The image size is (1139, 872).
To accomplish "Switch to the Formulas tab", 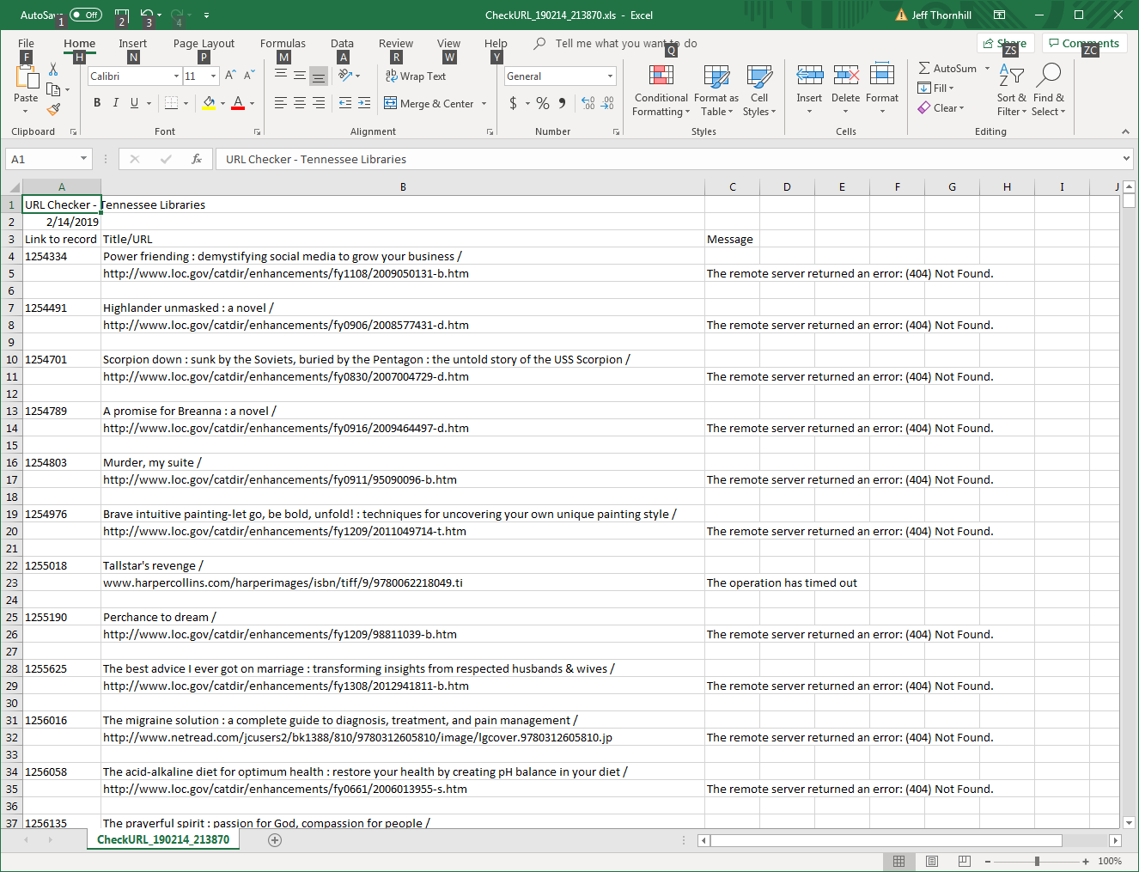I will [x=283, y=43].
